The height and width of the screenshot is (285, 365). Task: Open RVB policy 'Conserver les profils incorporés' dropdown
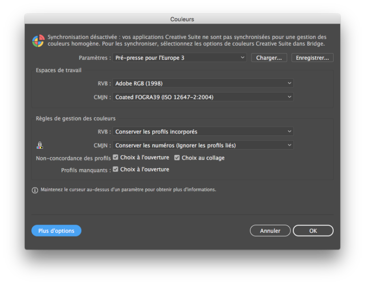(x=203, y=132)
